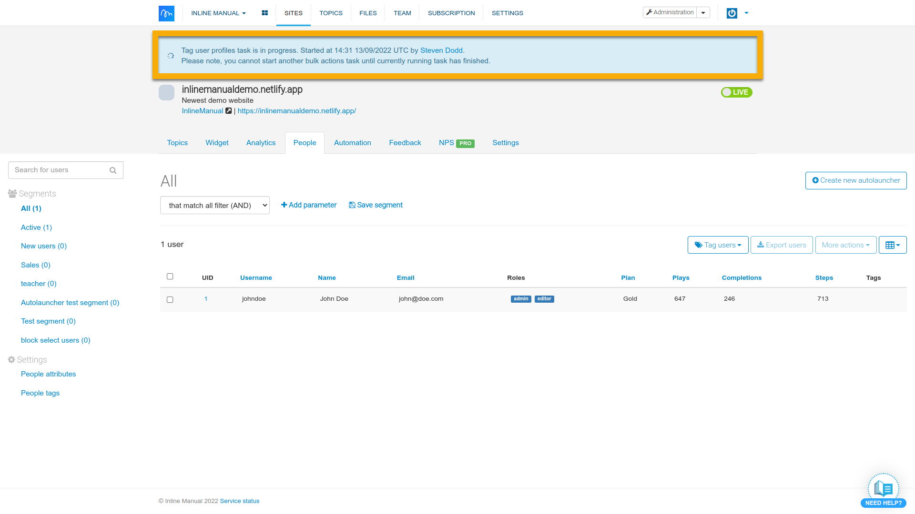Expand the Tag users dropdown

[718, 245]
